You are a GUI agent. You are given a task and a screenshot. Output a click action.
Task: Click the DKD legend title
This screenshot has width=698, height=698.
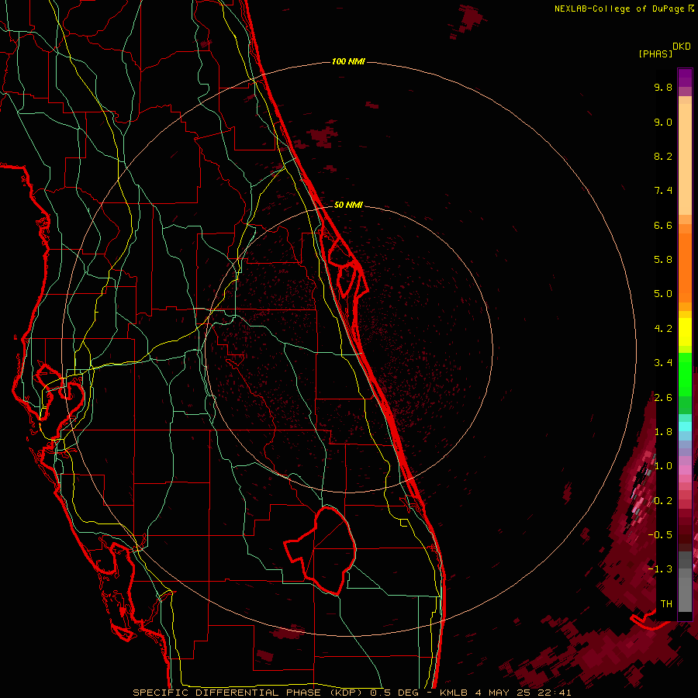tap(682, 47)
